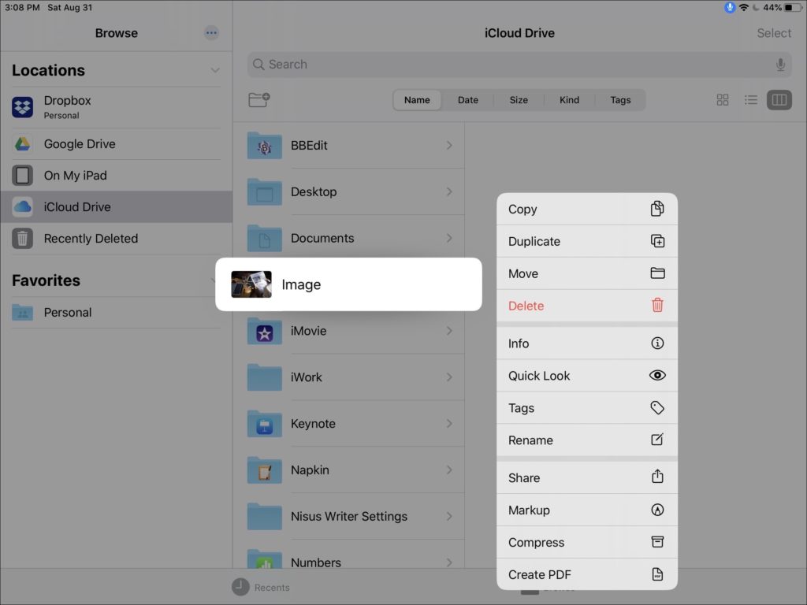Sort files by Size

point(519,100)
